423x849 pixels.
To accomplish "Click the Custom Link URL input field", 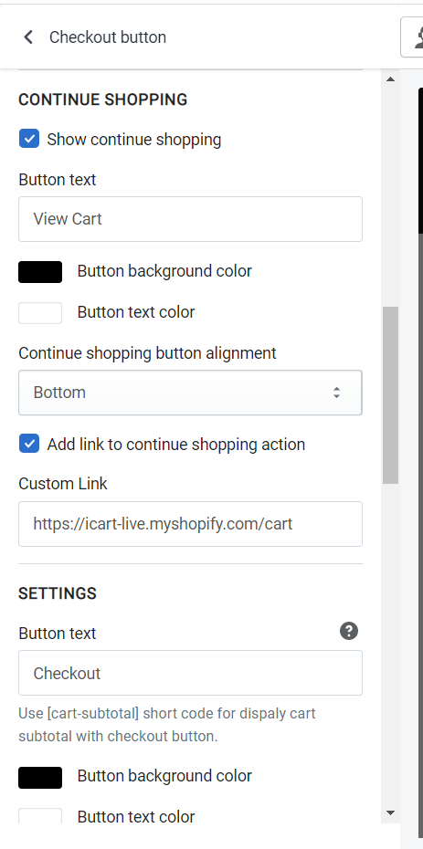I will 190,524.
